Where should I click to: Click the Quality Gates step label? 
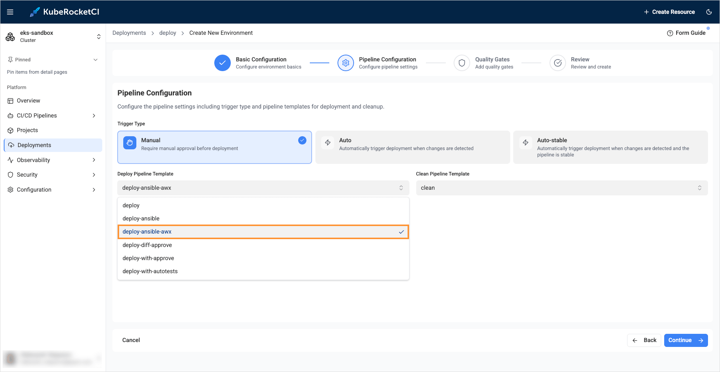[492, 60]
